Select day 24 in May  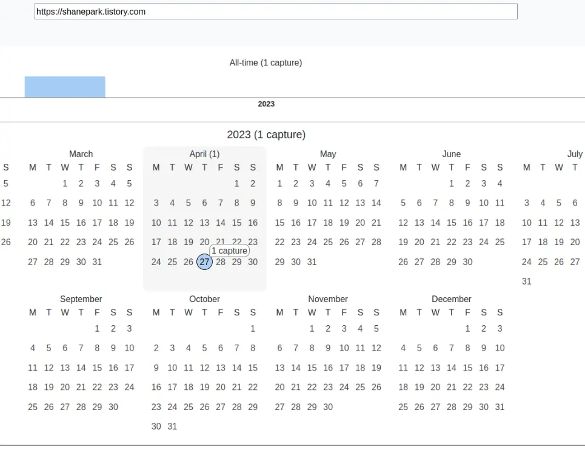click(x=312, y=242)
